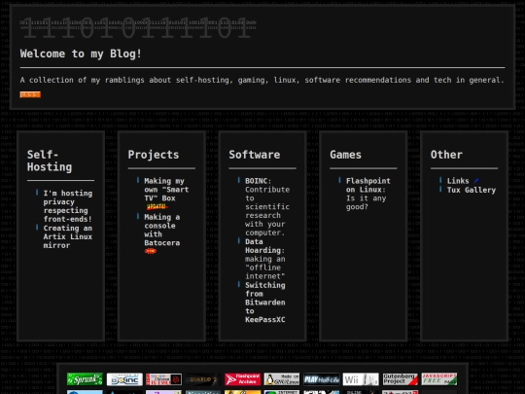Open "Flashpoint on Linux" games article

367,194
